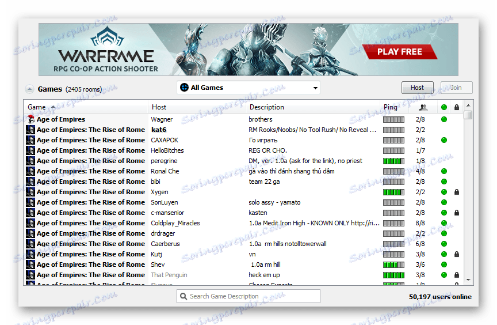The image size is (497, 325).
Task: Click the room list scrollbar thumb
Action: [x=468, y=115]
